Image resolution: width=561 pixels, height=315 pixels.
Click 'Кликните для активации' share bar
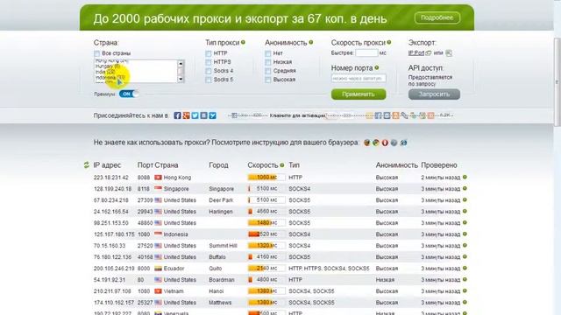[x=297, y=115]
